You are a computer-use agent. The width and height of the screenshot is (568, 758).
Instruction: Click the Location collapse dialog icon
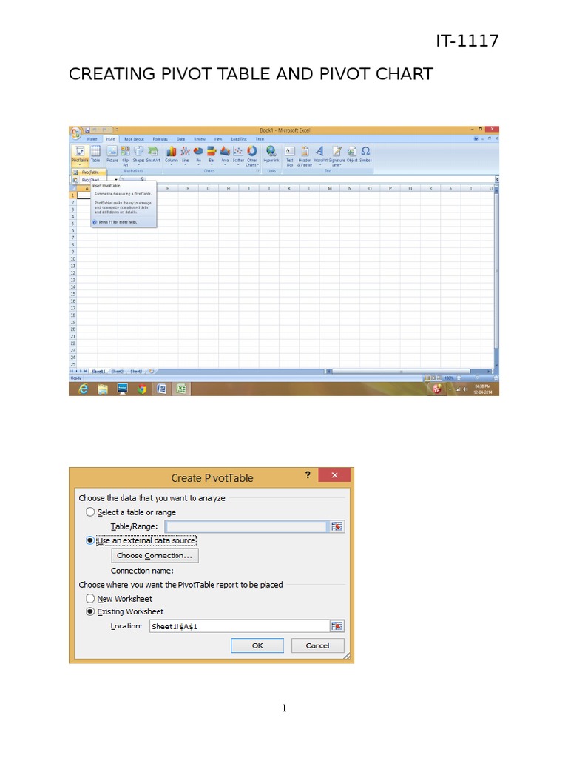[337, 626]
